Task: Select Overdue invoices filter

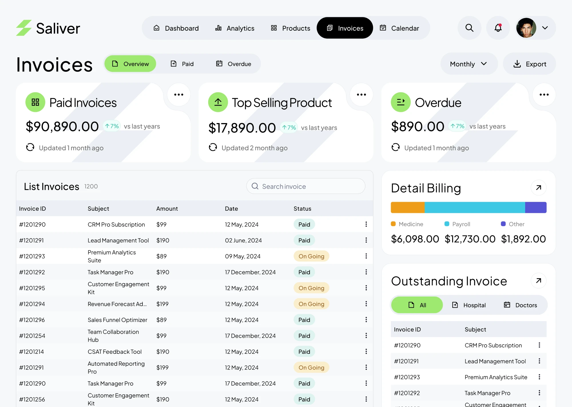Action: (x=233, y=64)
